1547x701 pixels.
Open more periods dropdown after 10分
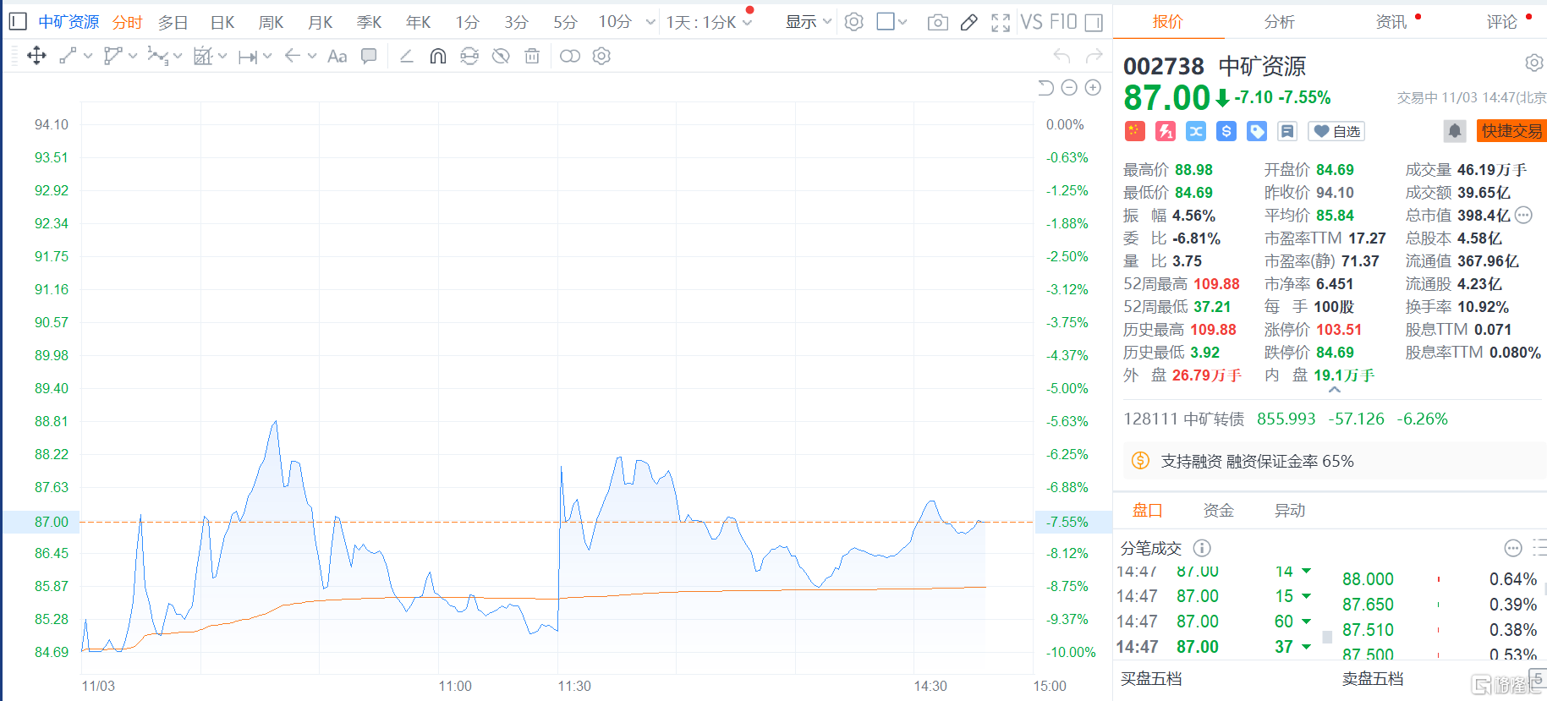650,22
